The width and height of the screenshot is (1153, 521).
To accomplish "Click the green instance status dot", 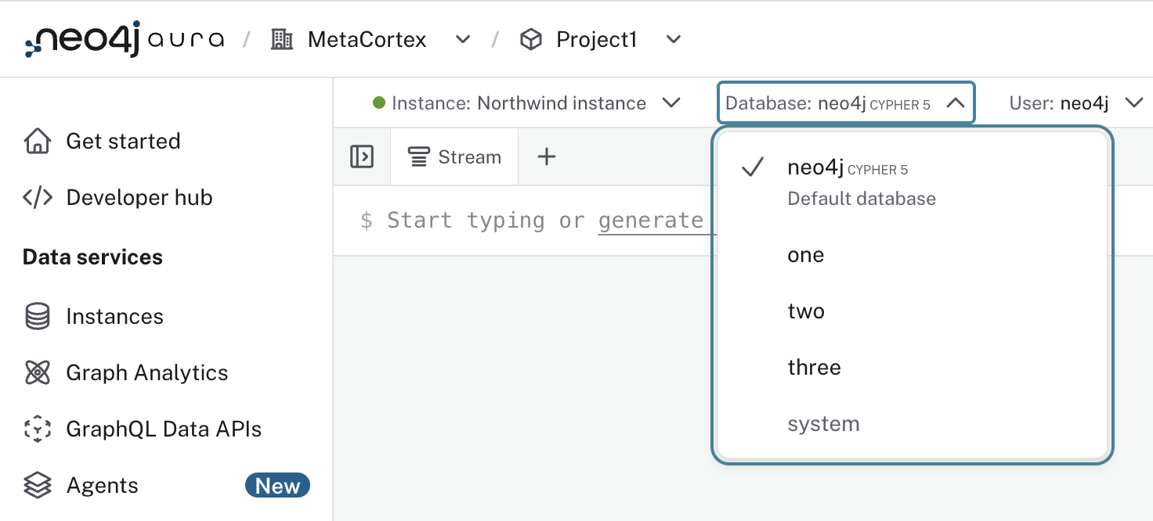I will pos(379,102).
